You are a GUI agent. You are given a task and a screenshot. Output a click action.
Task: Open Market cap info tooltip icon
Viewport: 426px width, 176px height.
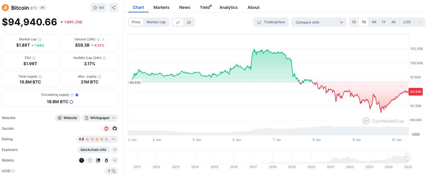coord(39,39)
